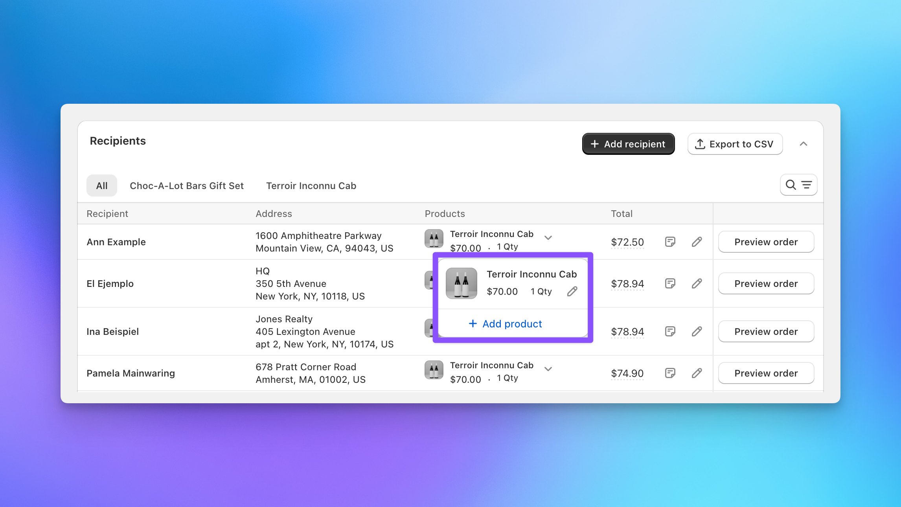Click Total column header
The width and height of the screenshot is (901, 507).
pyautogui.click(x=622, y=214)
